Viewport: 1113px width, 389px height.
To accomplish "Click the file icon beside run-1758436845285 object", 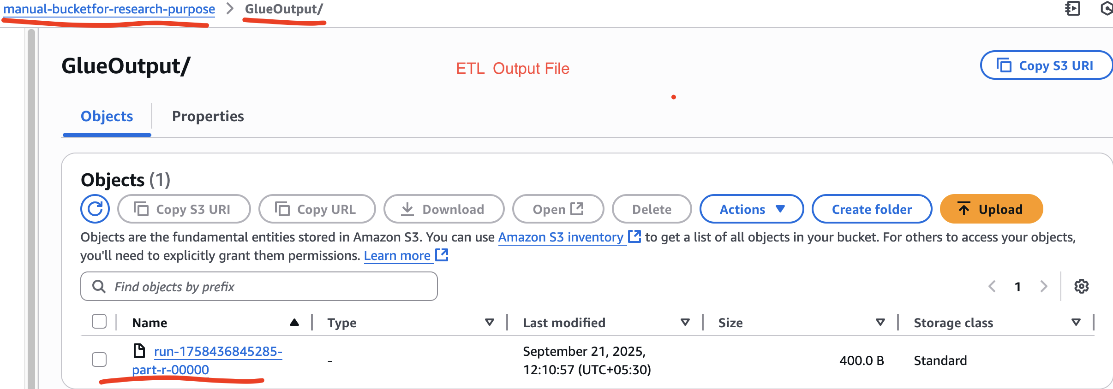I will point(139,351).
